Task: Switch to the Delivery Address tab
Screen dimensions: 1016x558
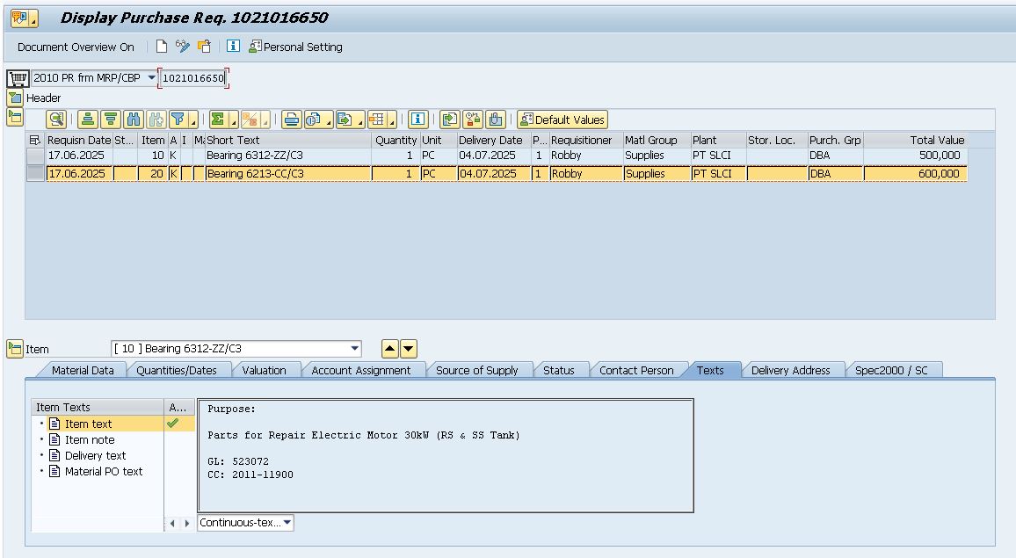Action: (x=790, y=370)
